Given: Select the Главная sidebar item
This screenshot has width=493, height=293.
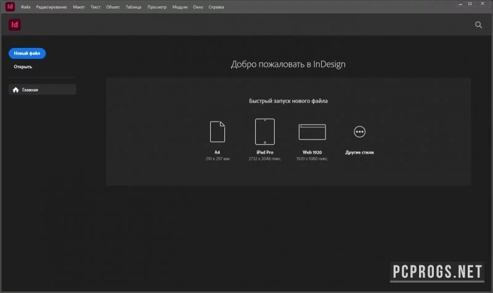Looking at the screenshot, I should coord(42,90).
